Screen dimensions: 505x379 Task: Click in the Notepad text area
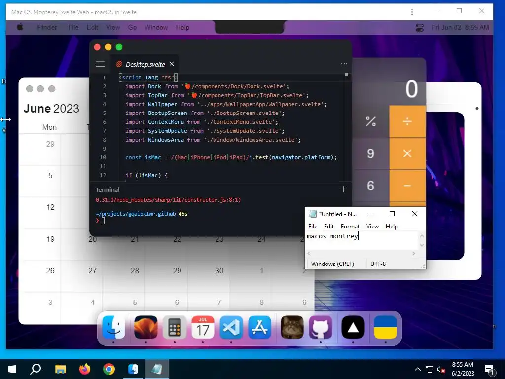point(361,240)
